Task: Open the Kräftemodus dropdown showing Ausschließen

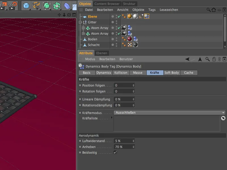Action: 170,112
